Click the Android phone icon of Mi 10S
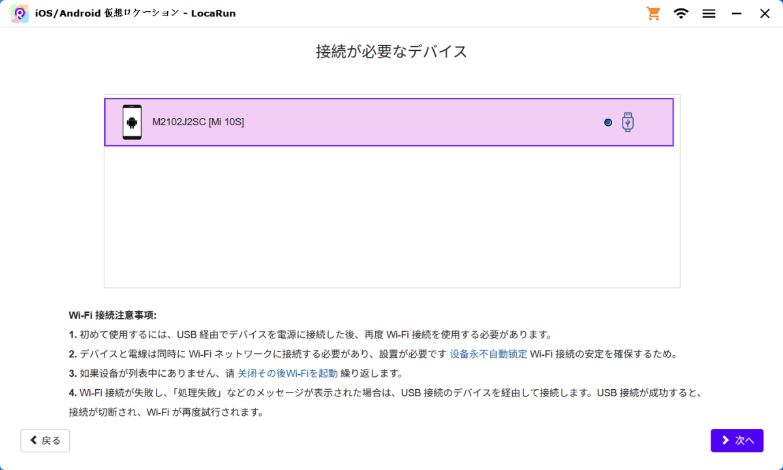This screenshot has width=783, height=470. pyautogui.click(x=132, y=122)
